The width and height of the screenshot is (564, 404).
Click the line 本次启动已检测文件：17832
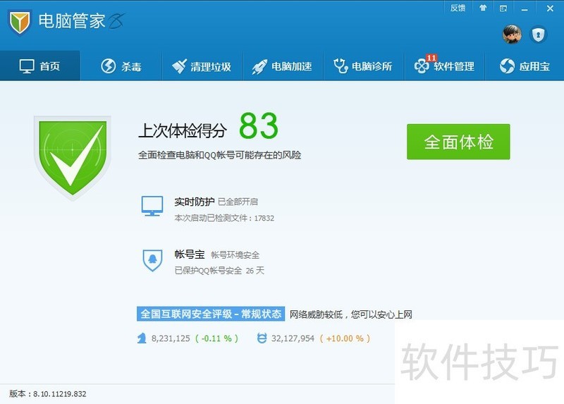pos(224,218)
